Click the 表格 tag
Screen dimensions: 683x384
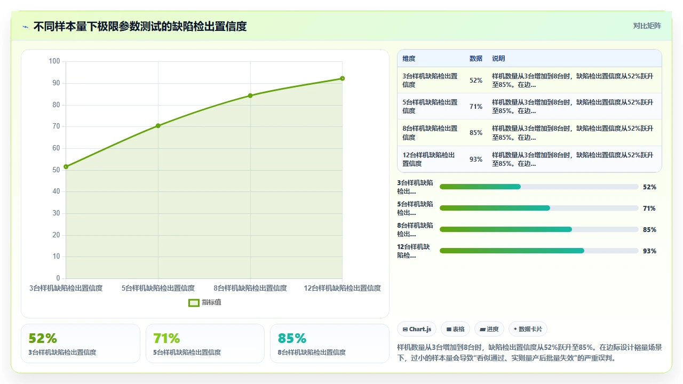[x=456, y=329]
